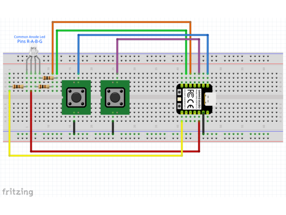The image size is (286, 215).
Task: Select the red wire along the bottom
Action: [x=114, y=151]
